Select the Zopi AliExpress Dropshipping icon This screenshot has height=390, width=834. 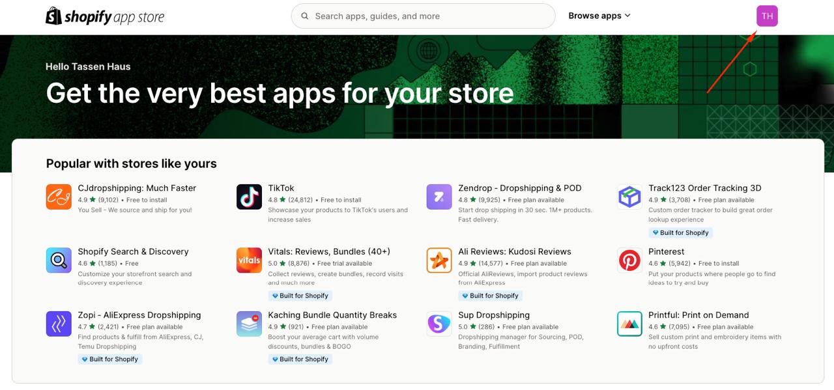pyautogui.click(x=59, y=323)
